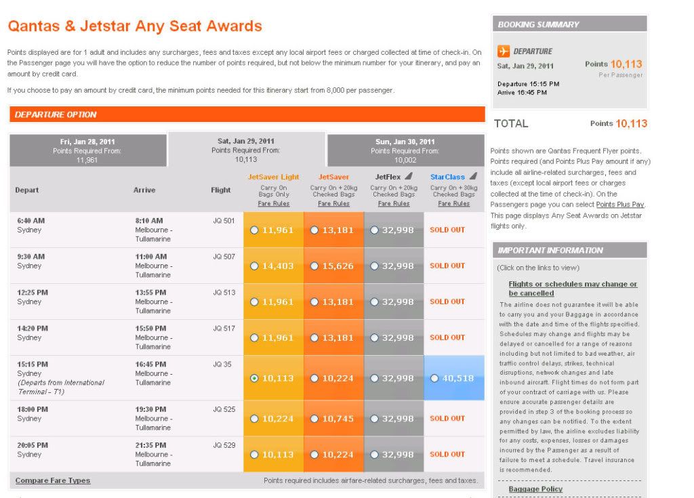Open Fare Rules under JetSaver Light
This screenshot has width=694, height=498.
(x=274, y=204)
